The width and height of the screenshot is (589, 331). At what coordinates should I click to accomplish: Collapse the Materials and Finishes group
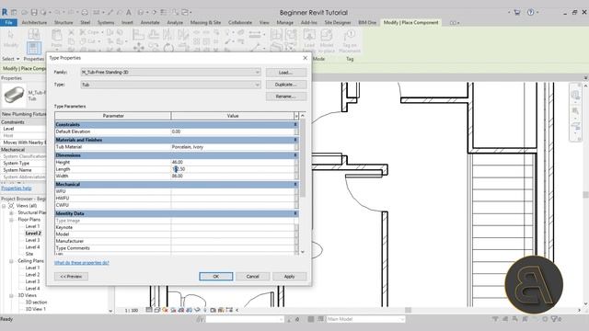point(295,140)
